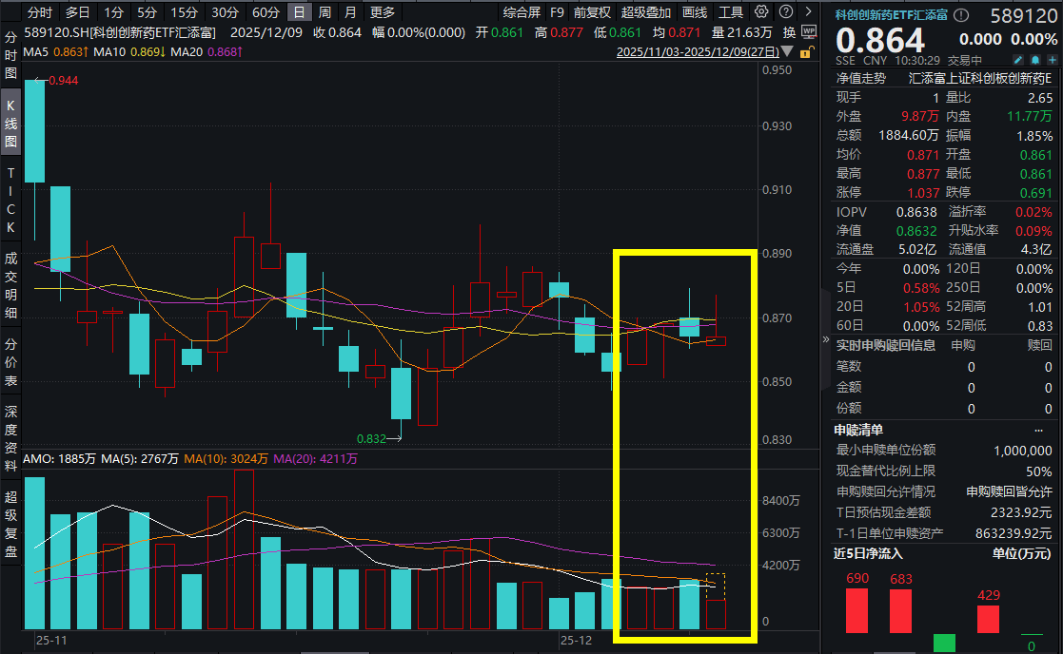Screen dimensions: 1063x654
Task: Click the pencil note icon under the price
Action: 1018,60
